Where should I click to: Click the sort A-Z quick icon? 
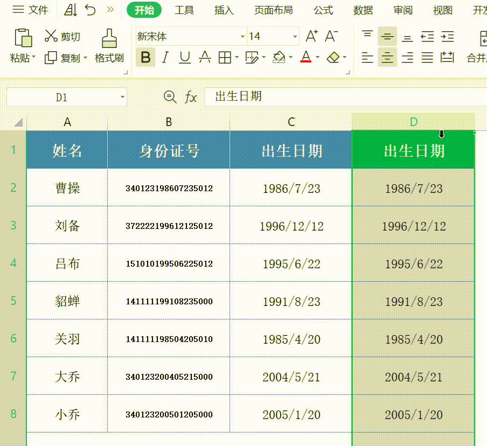point(71,10)
